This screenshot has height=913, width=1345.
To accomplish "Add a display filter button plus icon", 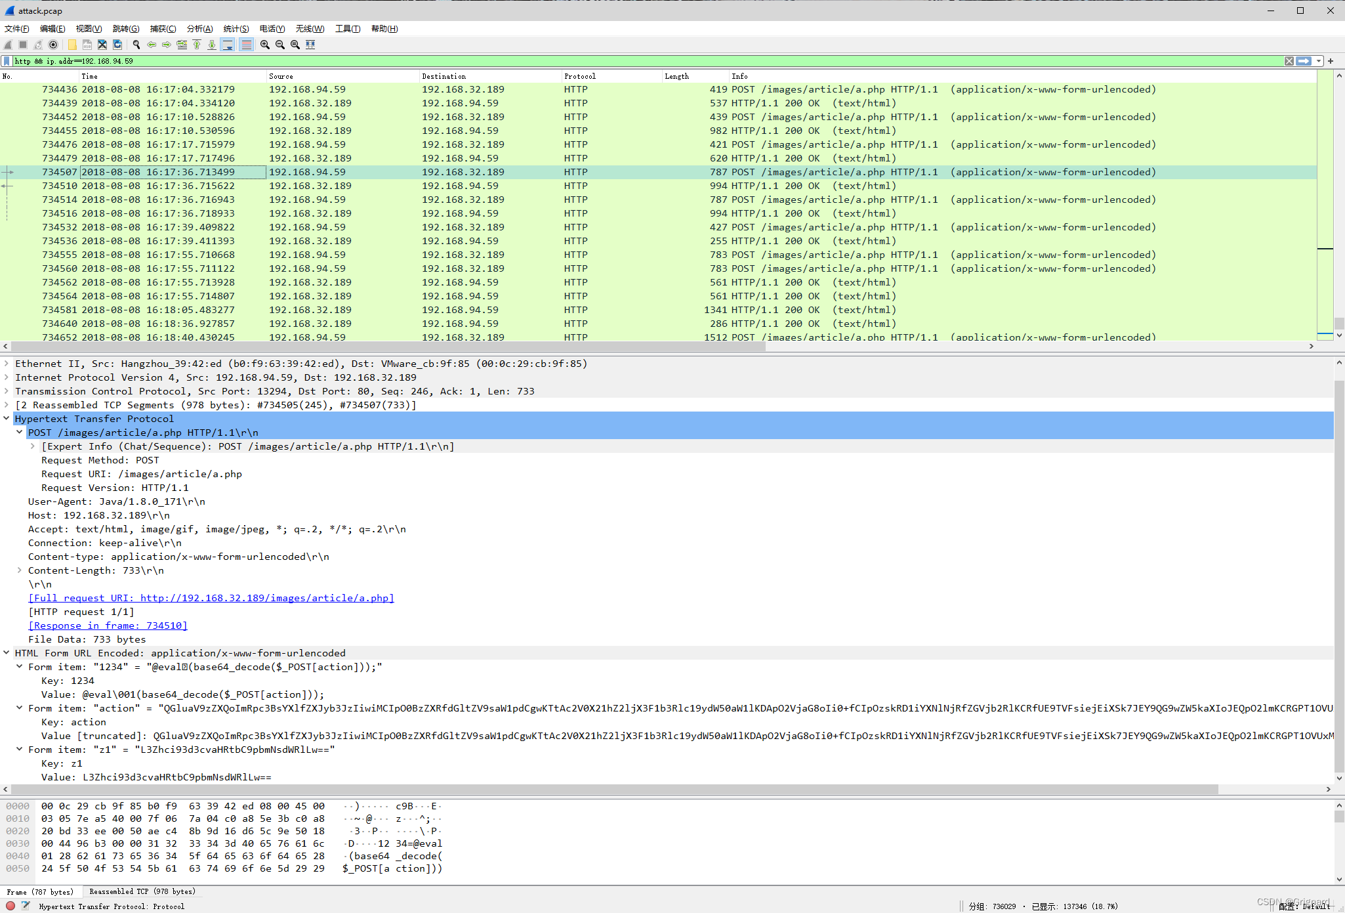I will point(1331,61).
